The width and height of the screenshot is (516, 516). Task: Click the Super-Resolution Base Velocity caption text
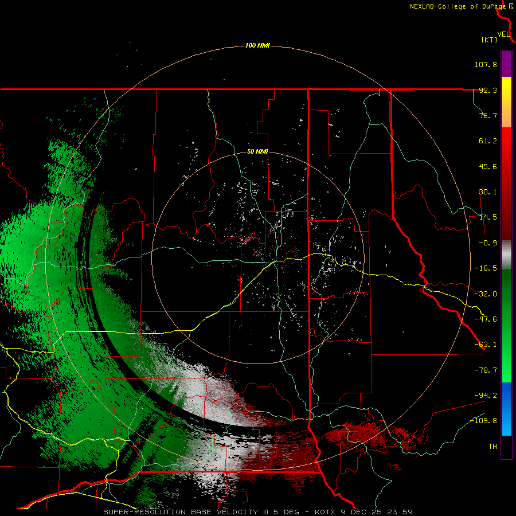pos(257,512)
